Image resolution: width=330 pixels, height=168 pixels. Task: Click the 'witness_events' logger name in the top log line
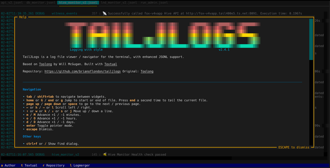[64, 13]
